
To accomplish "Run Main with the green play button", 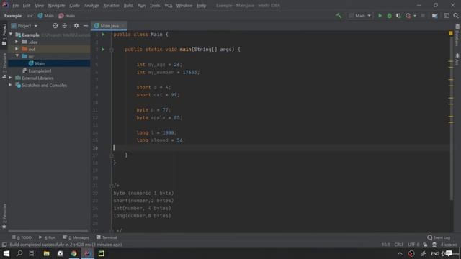I will [x=380, y=16].
